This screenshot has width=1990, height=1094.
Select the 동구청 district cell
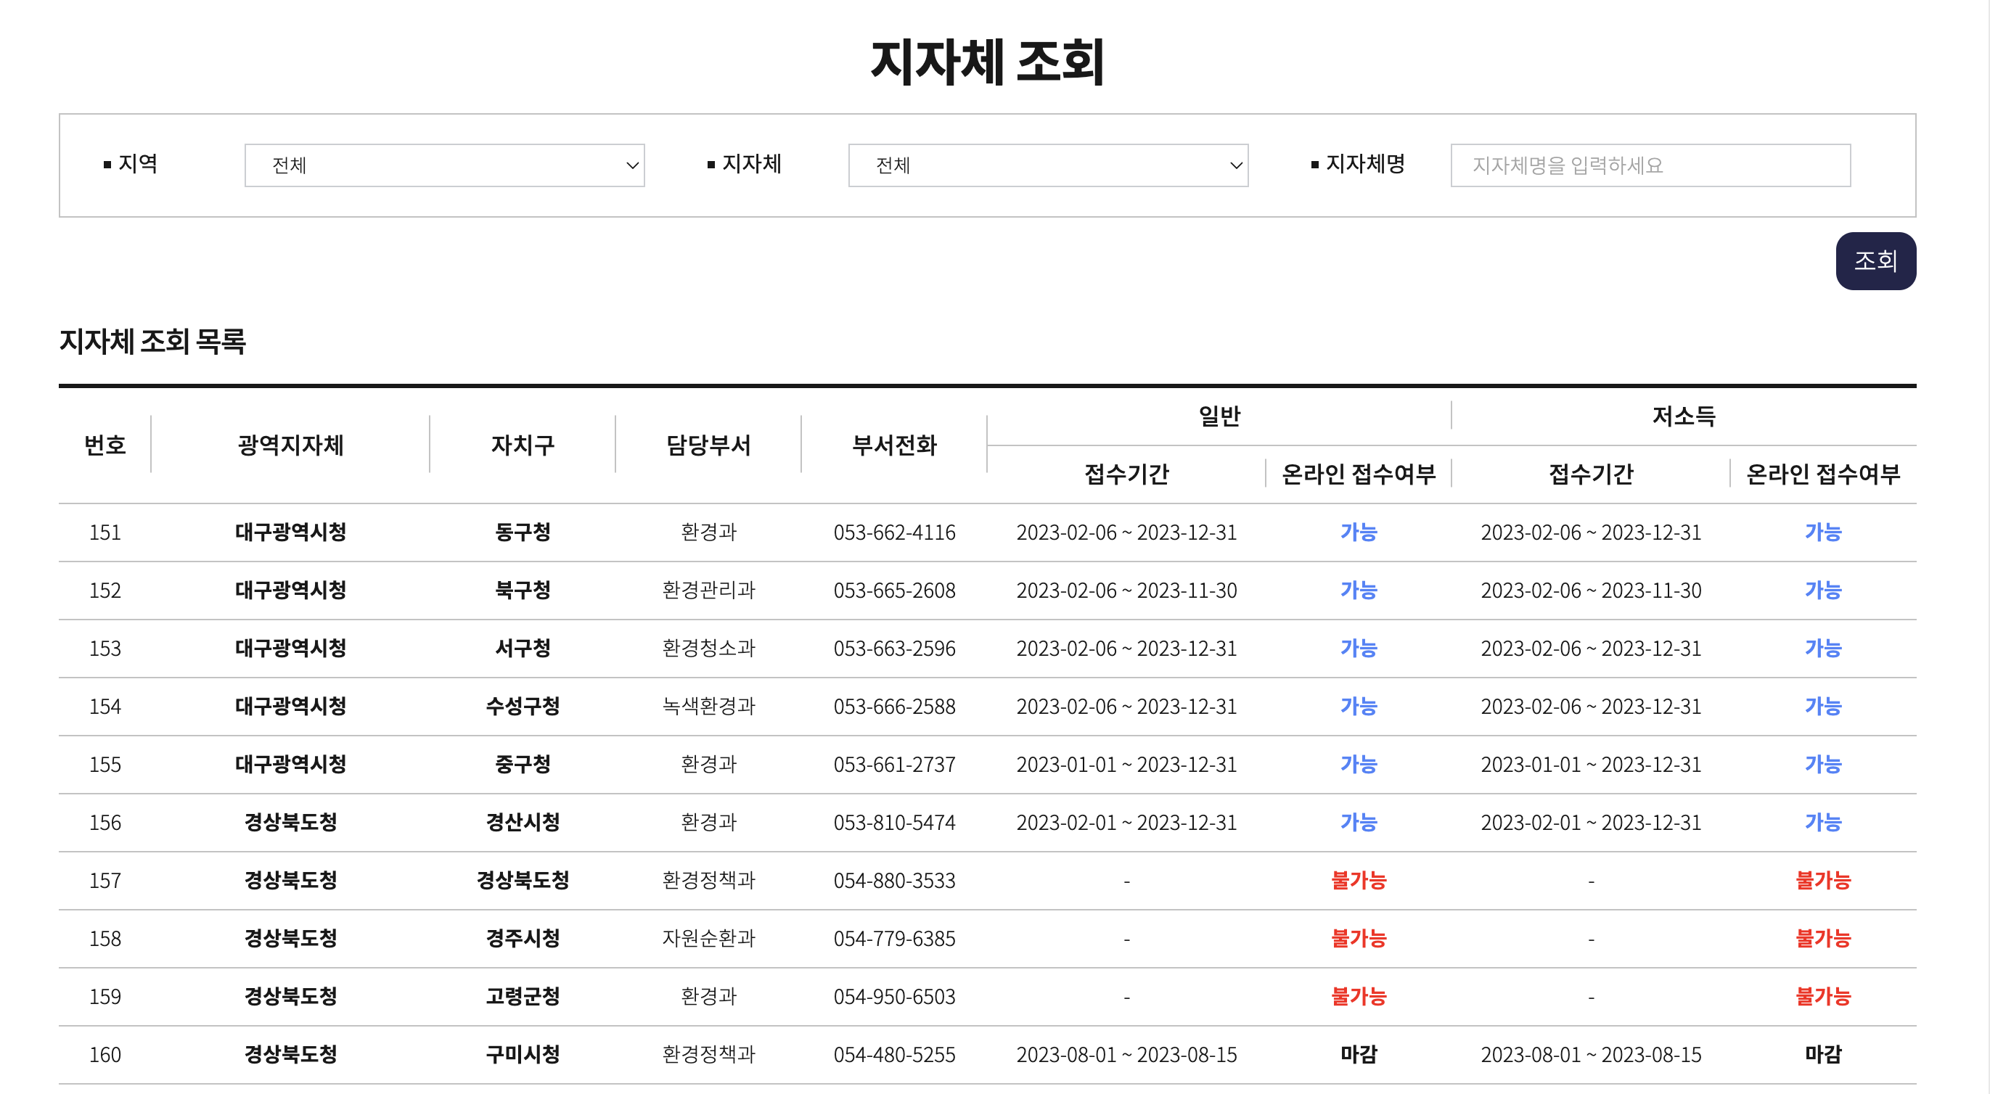point(523,532)
